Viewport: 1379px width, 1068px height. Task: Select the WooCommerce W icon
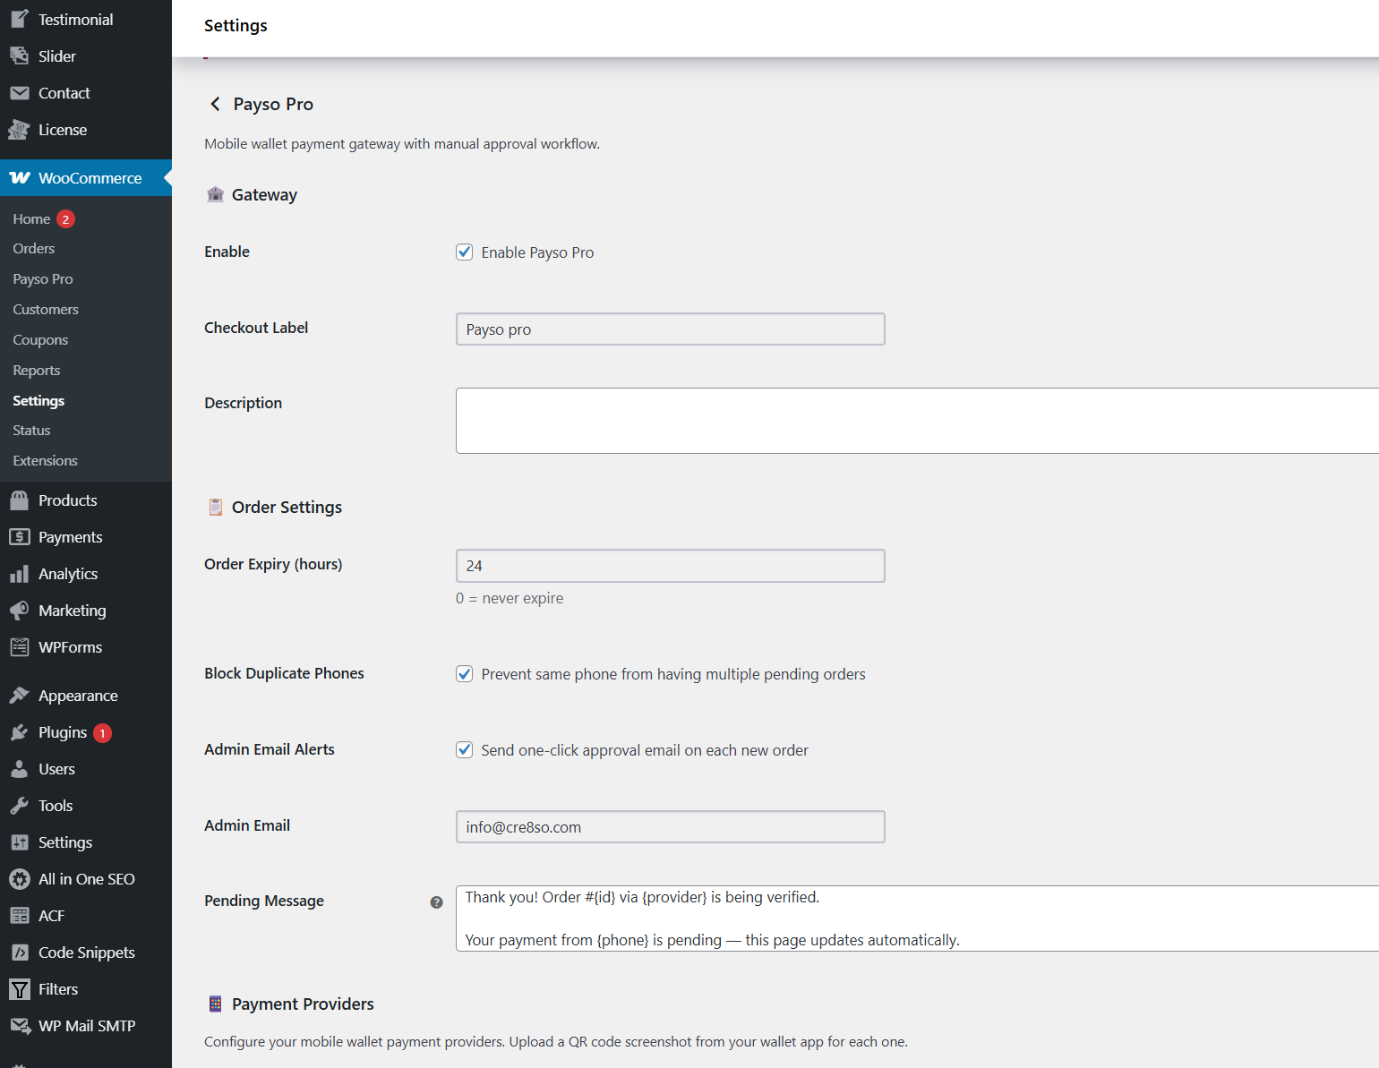click(20, 177)
